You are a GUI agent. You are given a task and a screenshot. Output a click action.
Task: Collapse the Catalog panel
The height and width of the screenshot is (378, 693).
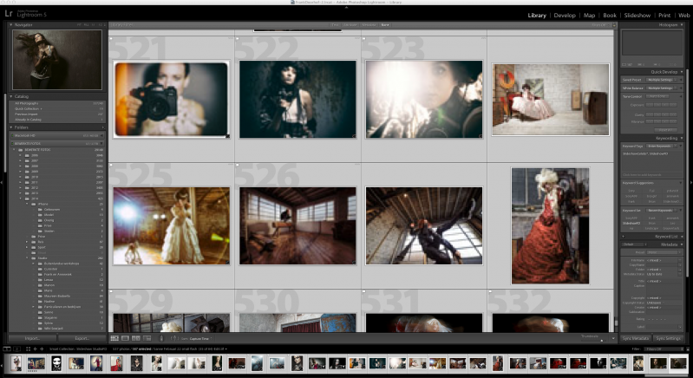(x=11, y=96)
